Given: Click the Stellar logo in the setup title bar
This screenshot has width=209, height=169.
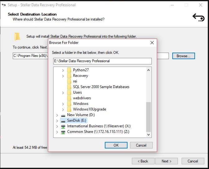Looking at the screenshot, I should coord(4,5).
